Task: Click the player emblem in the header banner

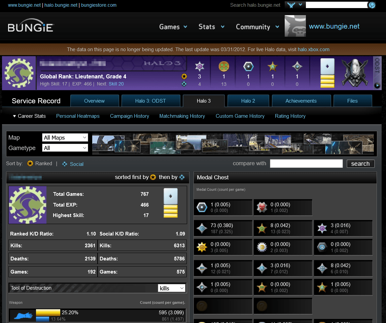Action: 19,73
